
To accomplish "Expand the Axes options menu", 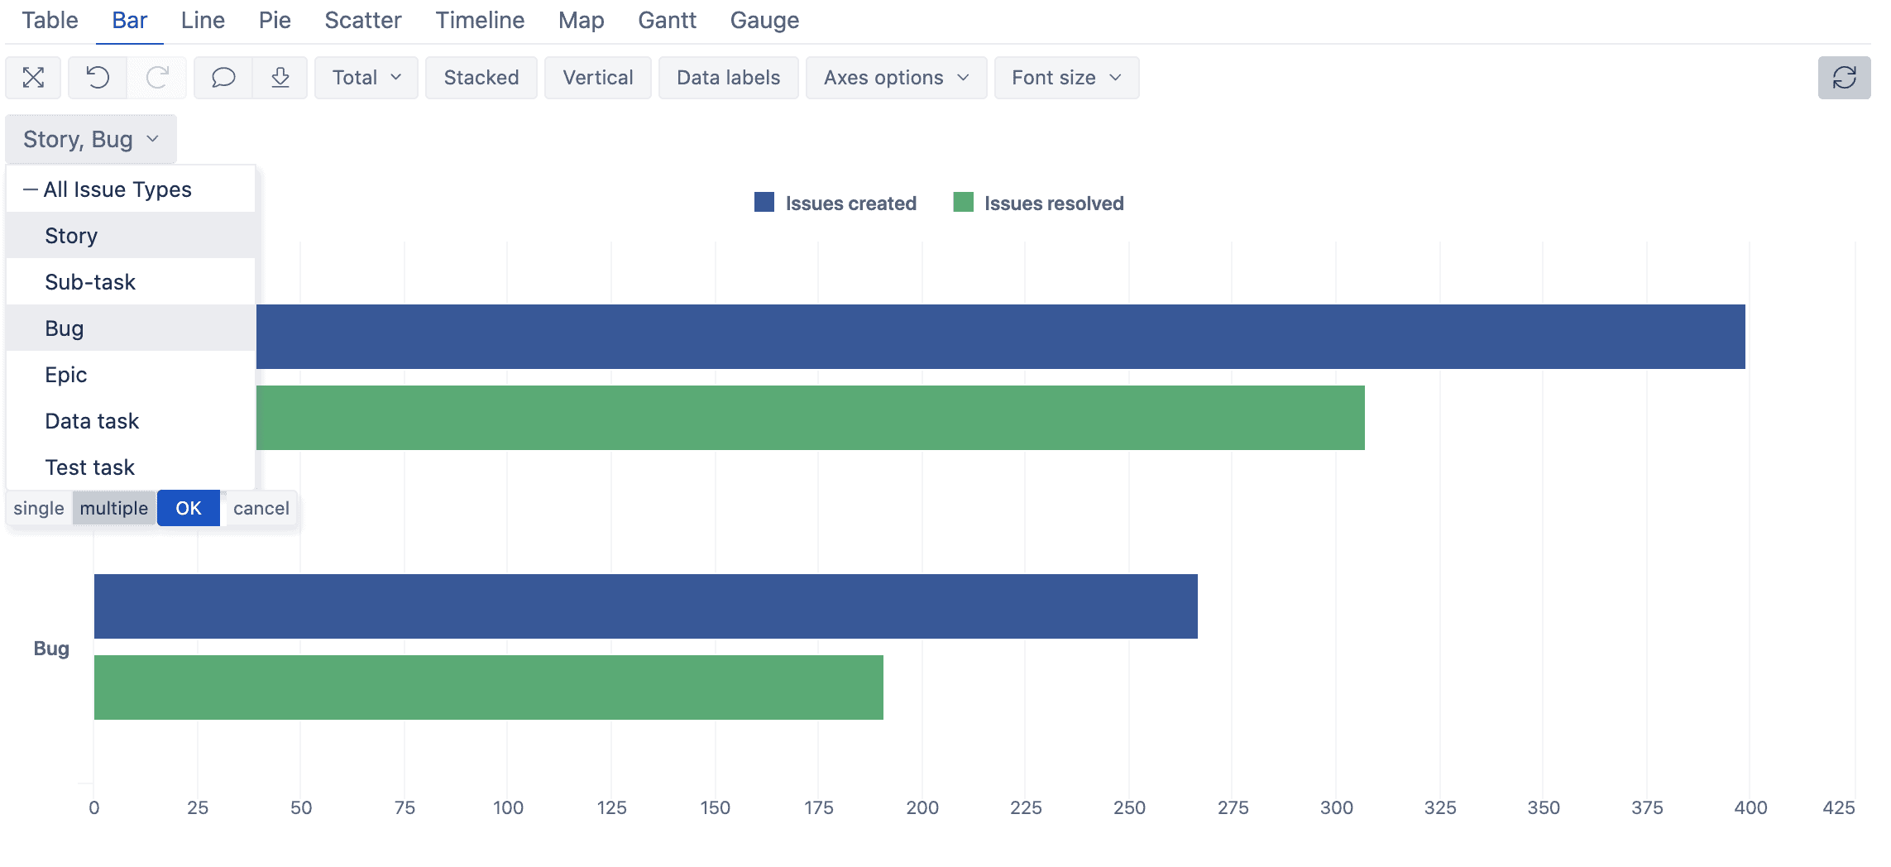I will [x=895, y=77].
